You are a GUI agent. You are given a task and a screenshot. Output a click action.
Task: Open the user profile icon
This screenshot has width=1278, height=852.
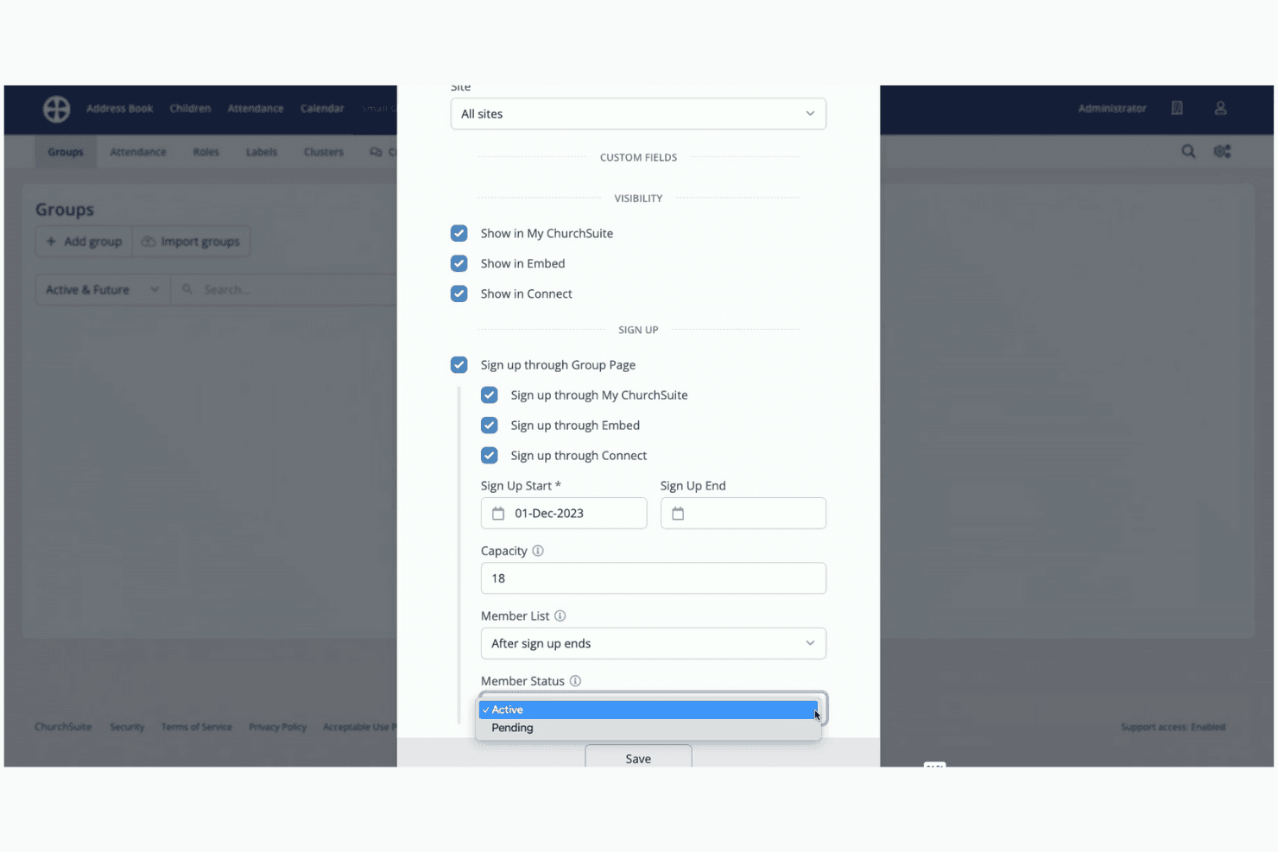coord(1220,108)
